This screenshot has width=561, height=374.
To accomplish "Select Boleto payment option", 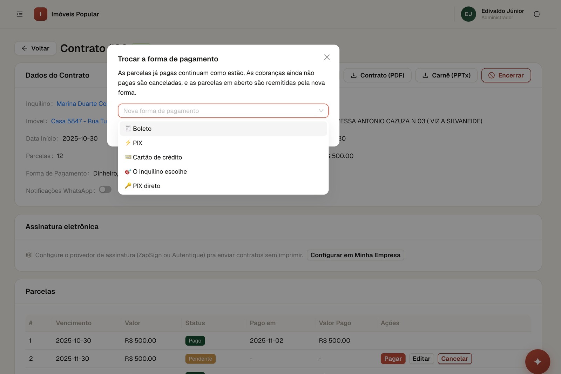I will coord(223,129).
